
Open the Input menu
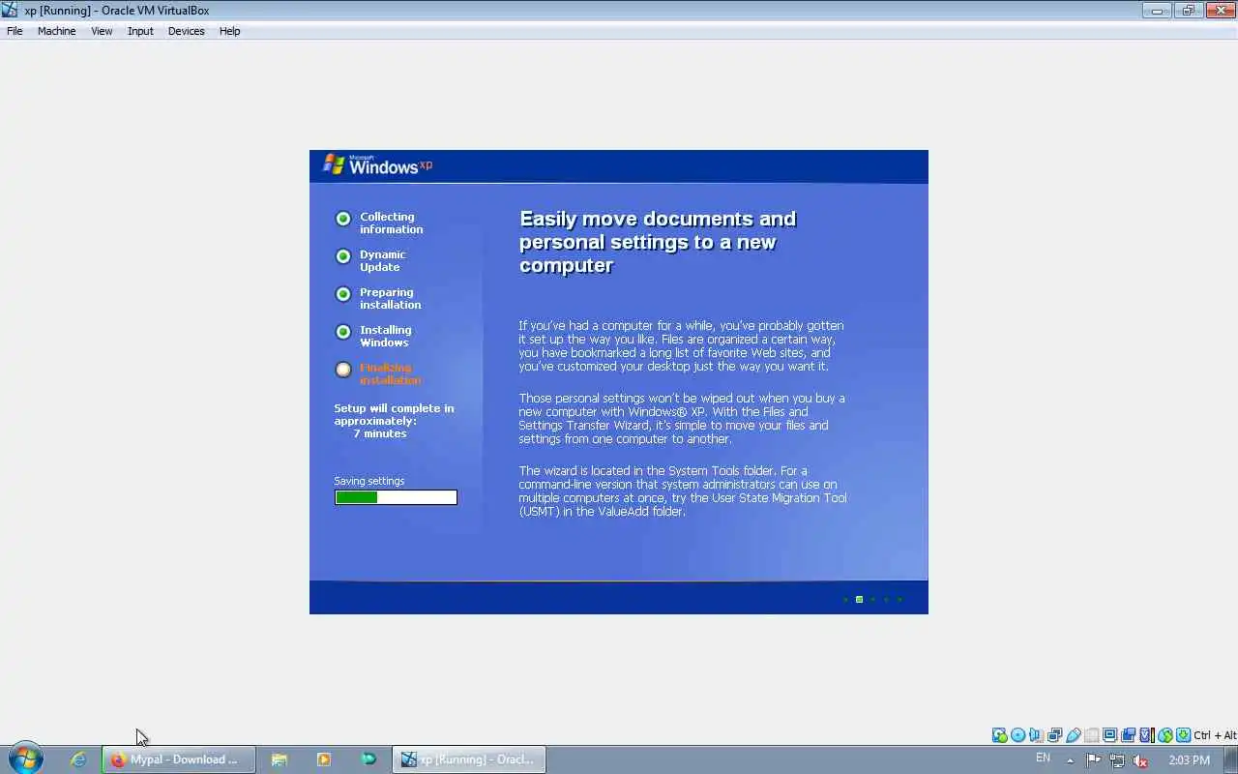(x=140, y=31)
